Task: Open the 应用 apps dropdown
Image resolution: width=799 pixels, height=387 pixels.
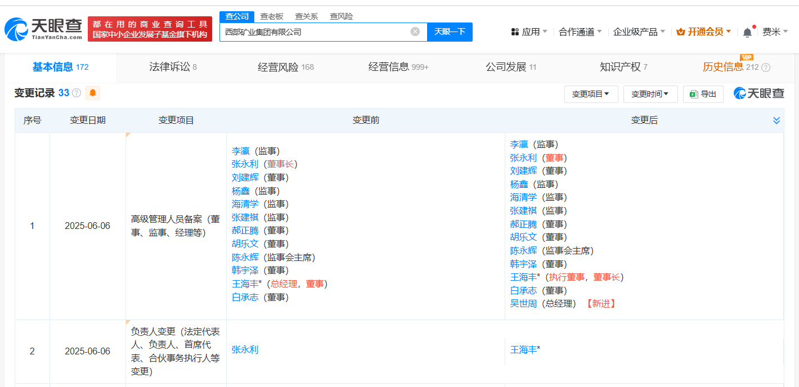Action: [529, 32]
